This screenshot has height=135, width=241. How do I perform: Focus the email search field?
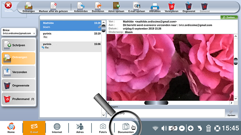click(130, 17)
